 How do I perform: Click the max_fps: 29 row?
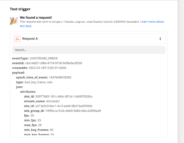click(x=33, y=125)
